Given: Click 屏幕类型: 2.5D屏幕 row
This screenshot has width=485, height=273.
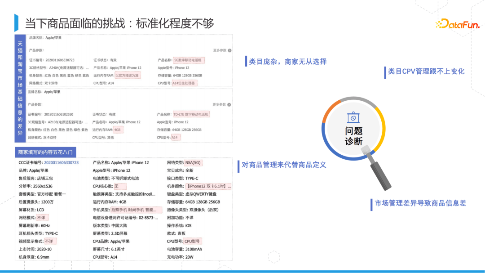Looking at the screenshot, I should click(x=110, y=233).
